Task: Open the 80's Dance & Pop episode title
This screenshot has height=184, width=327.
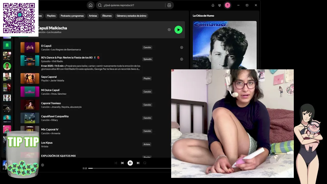Action: coord(70,57)
